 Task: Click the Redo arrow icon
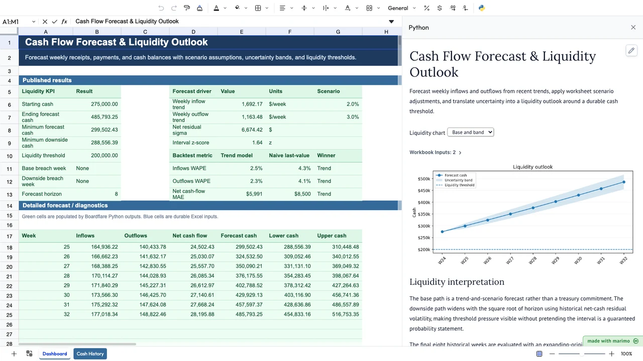[174, 8]
